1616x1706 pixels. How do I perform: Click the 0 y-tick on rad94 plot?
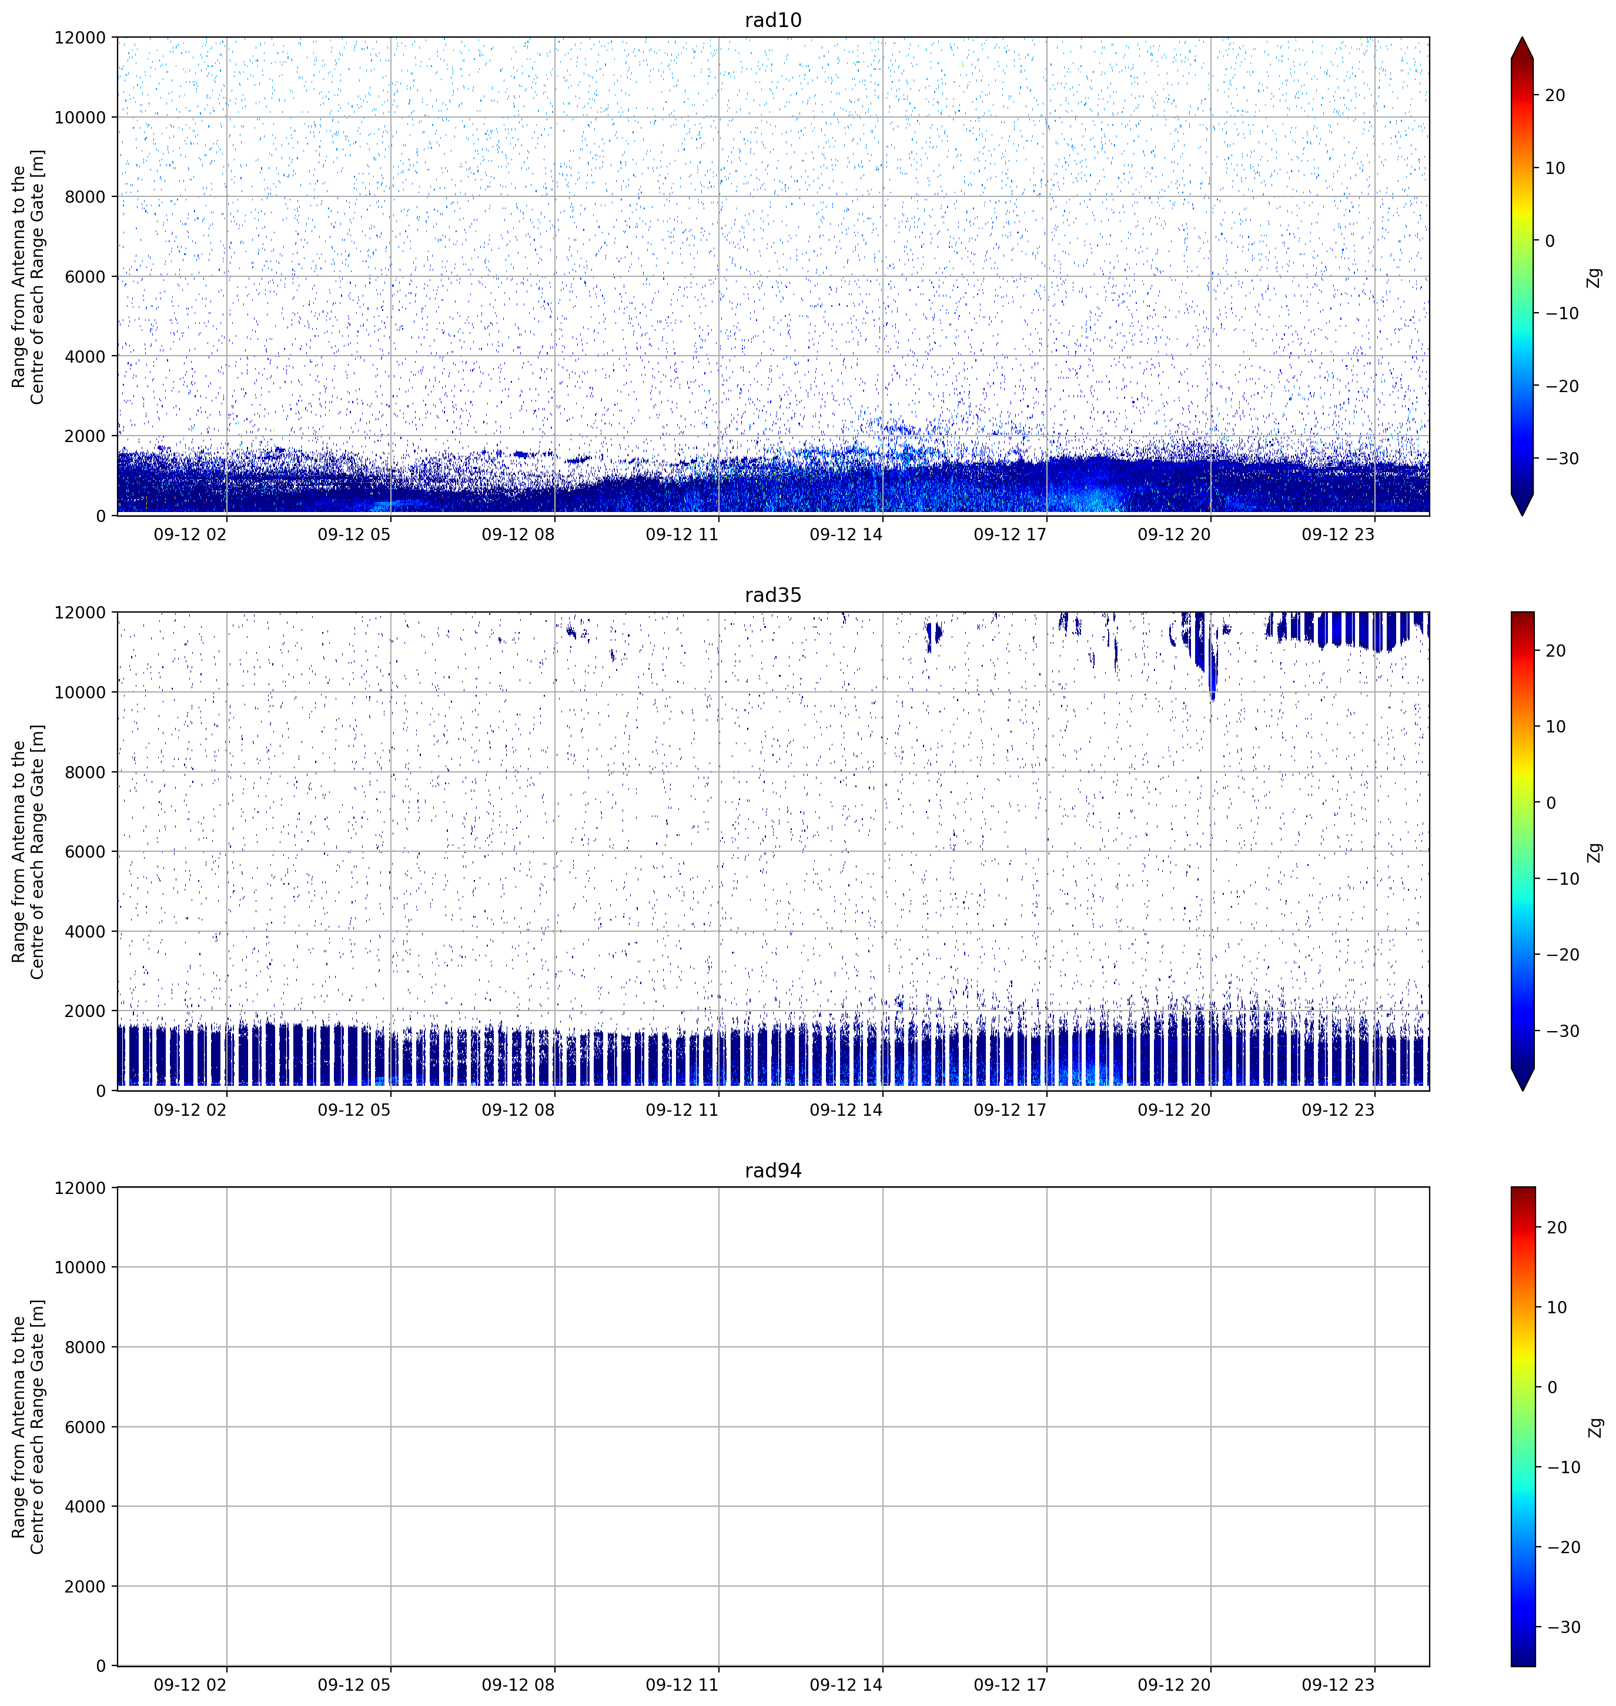click(102, 1667)
